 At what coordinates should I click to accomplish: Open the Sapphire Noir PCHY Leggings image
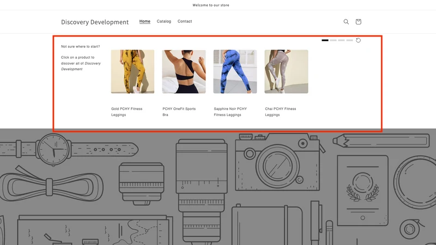click(x=235, y=72)
